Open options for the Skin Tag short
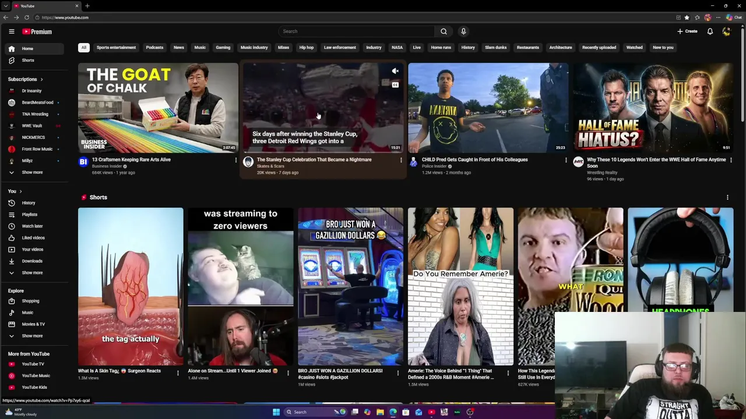Viewport: 746px width, 419px height. (x=178, y=373)
